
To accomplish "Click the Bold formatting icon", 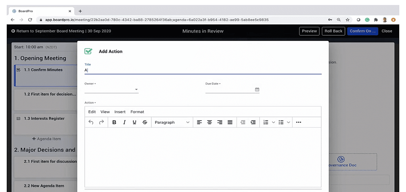I will pyautogui.click(x=114, y=123).
